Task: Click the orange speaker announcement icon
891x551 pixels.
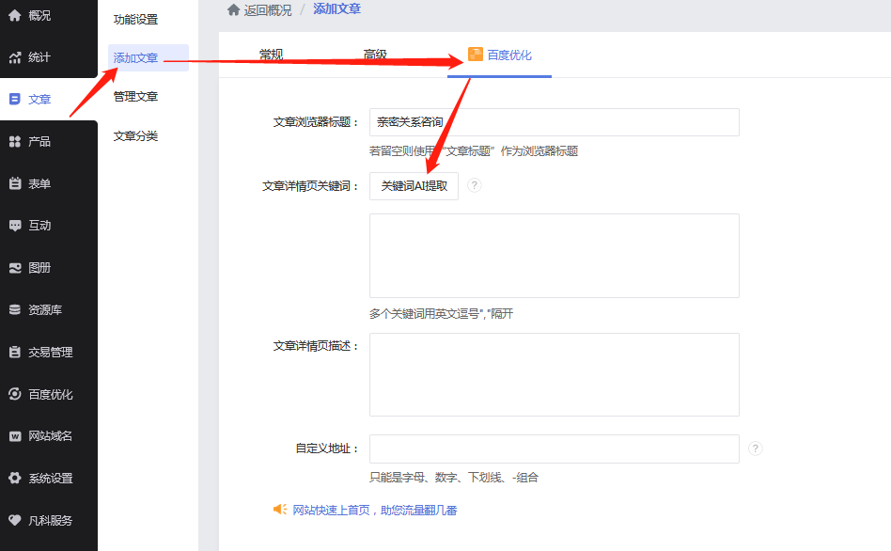Action: tap(280, 510)
